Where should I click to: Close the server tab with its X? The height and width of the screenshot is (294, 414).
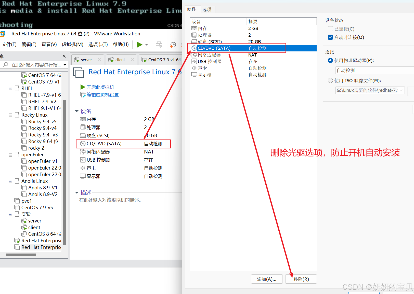(x=99, y=60)
